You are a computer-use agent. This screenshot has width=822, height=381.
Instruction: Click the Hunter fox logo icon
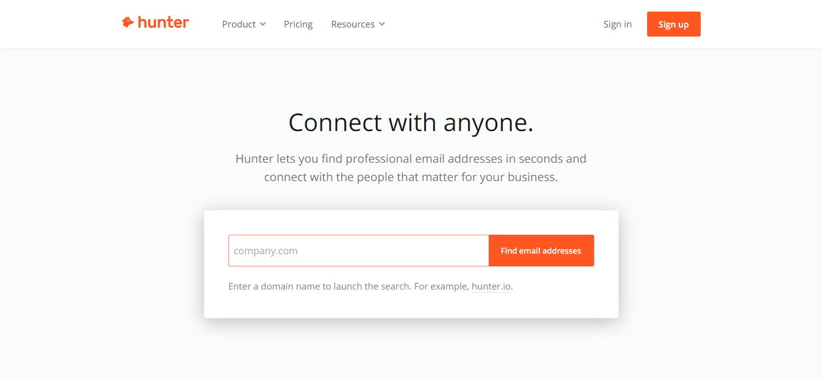pyautogui.click(x=127, y=23)
